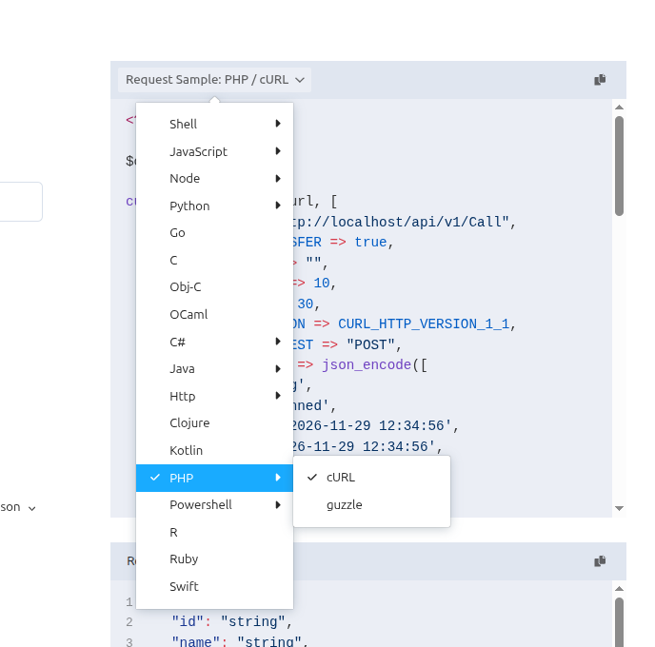Open the C# variants arrow
The height and width of the screenshot is (647, 655).
coord(278,342)
